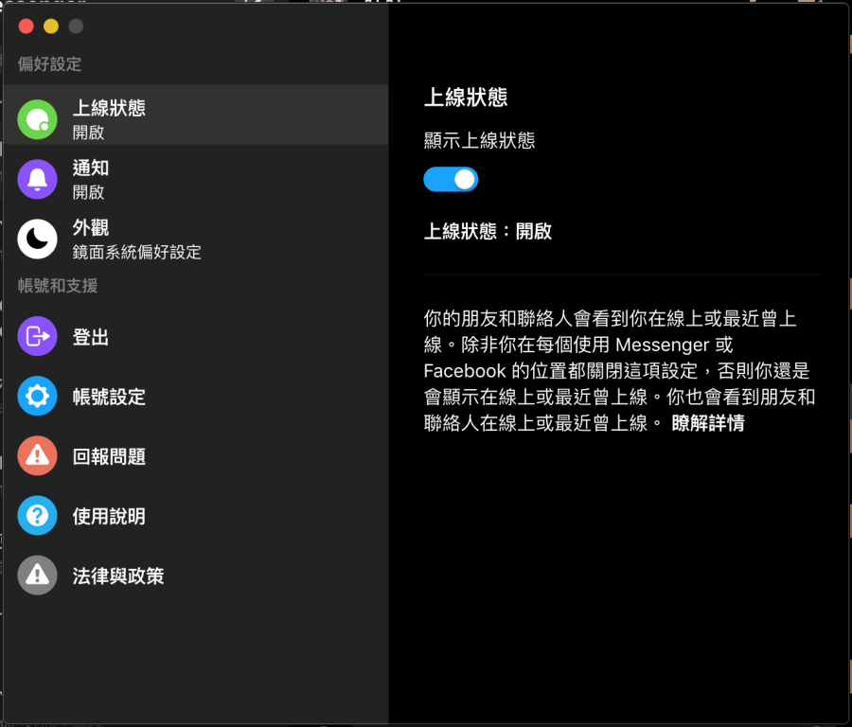
Task: Click the 偏好設定 section header
Action: point(49,64)
